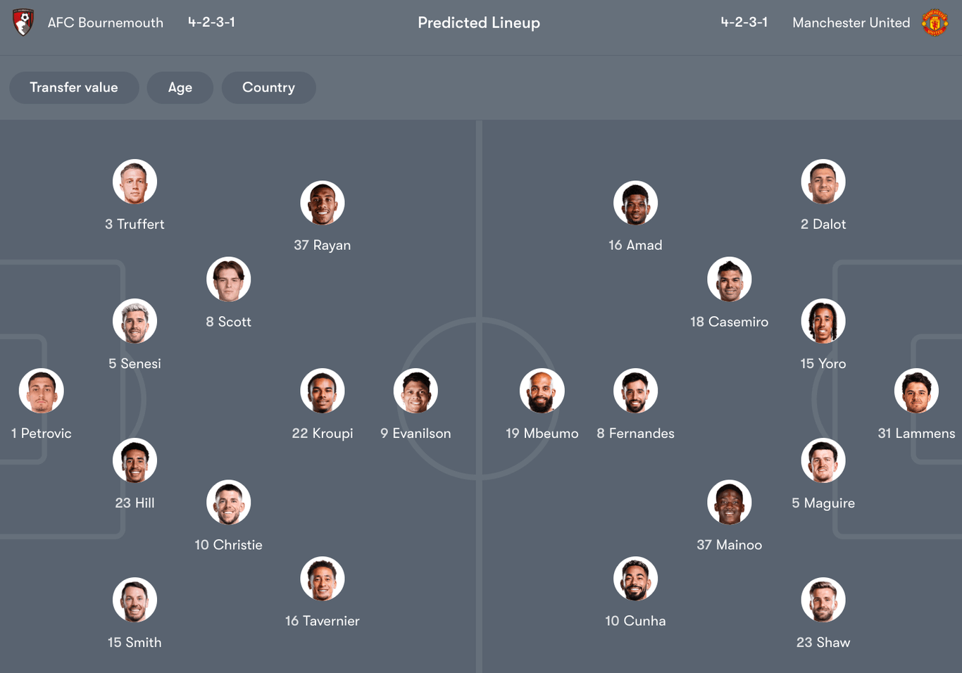The height and width of the screenshot is (673, 962).
Task: Select Evanilson's player photo
Action: pos(416,391)
